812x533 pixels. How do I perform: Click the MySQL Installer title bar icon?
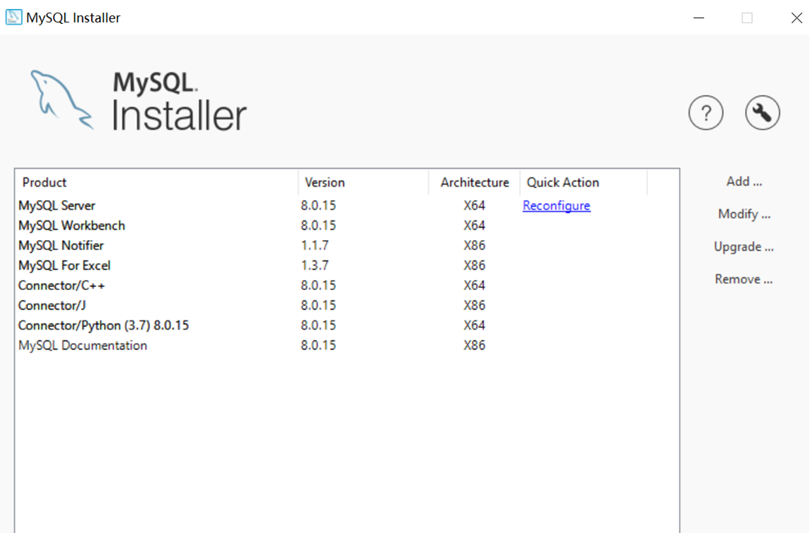(13, 18)
